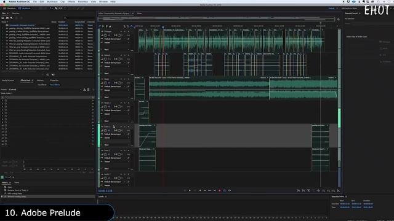This screenshot has height=221, width=394.
Task: Show Inputs/Outputs track controls icon
Action: (100, 26)
